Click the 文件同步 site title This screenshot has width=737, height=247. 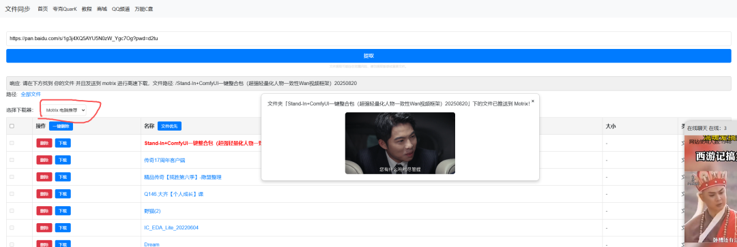pos(18,9)
